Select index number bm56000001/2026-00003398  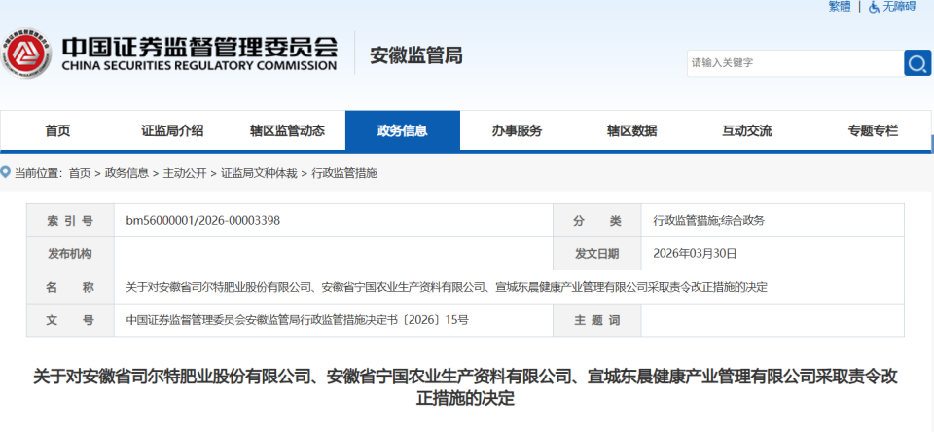coord(203,221)
